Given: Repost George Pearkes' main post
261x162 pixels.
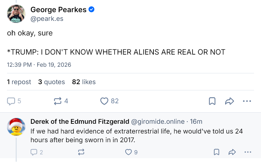Looking at the screenshot, I should (x=58, y=101).
